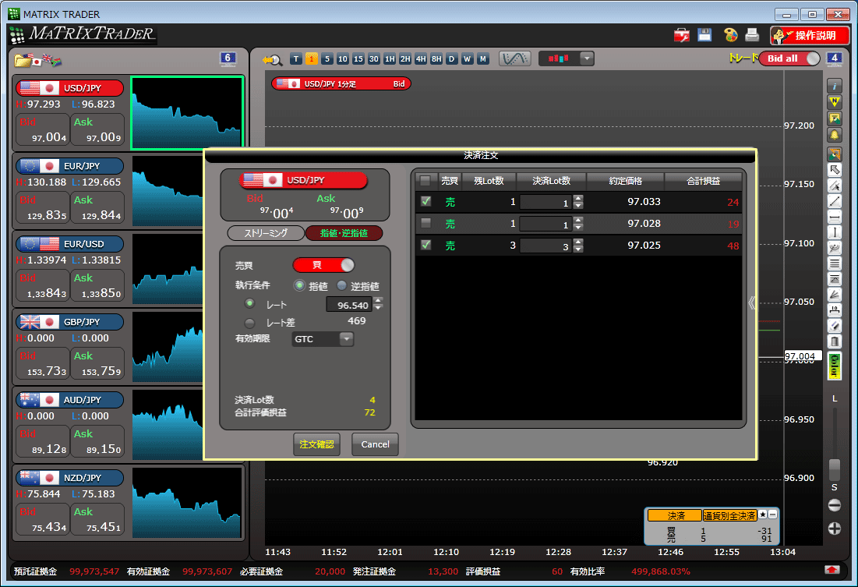
Task: Adjust settlement lot stepper in 97.028 row
Action: click(578, 224)
